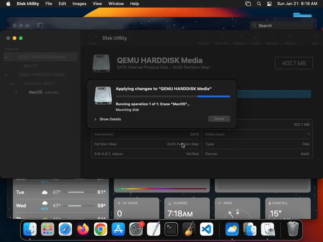Click the Mount toolbar button
This screenshot has height=242, width=323.
(290, 39)
